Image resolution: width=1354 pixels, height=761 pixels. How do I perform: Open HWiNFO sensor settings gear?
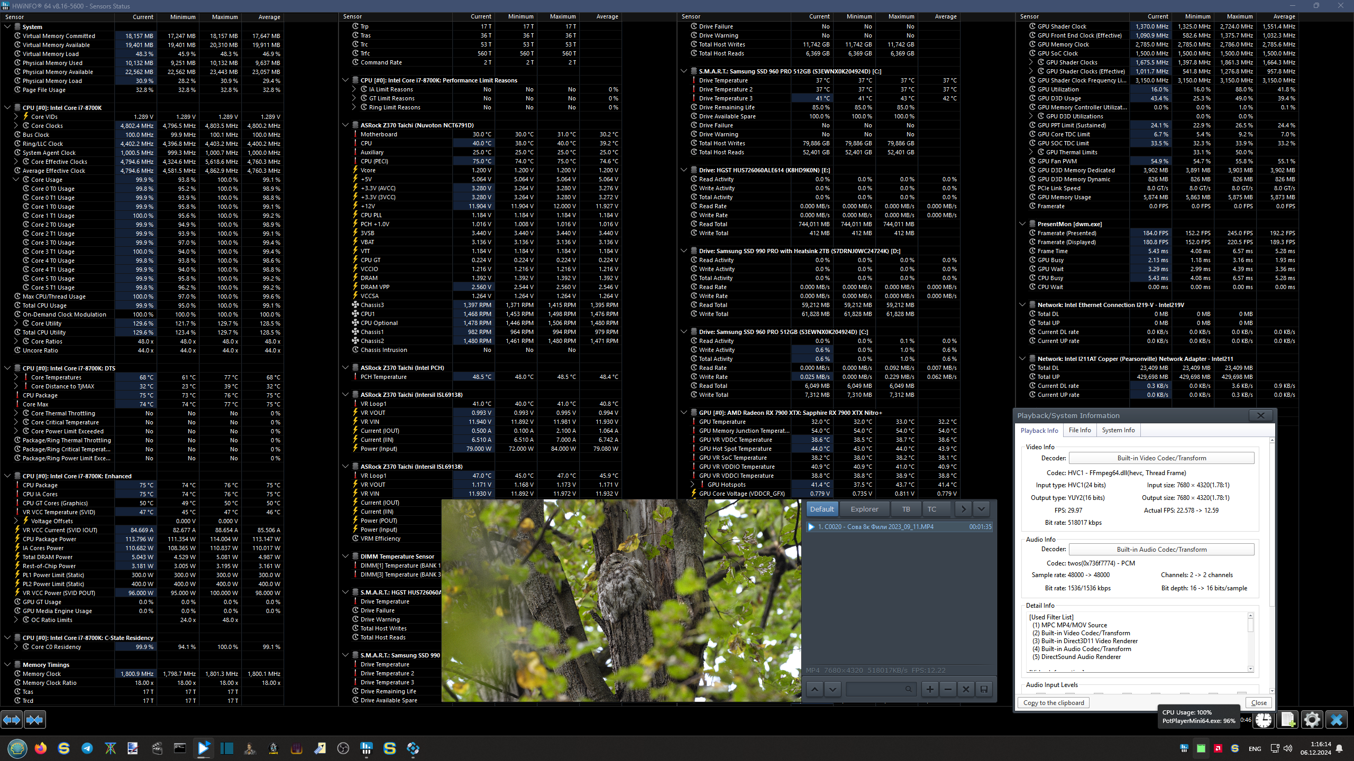[1312, 720]
